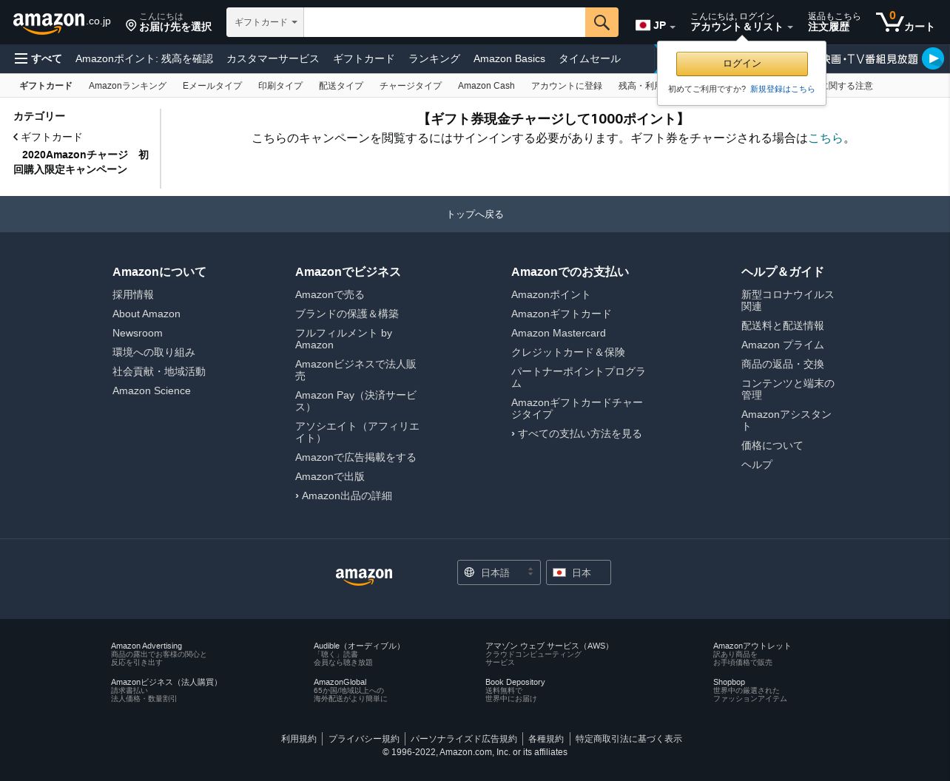This screenshot has height=781, width=950.
Task: Open Amazon プライム footer link
Action: click(x=783, y=345)
